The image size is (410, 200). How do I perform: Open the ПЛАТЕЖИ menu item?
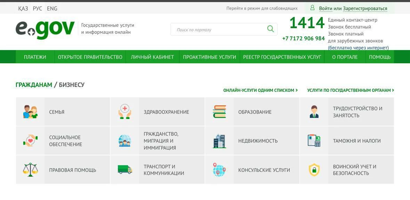(x=35, y=57)
